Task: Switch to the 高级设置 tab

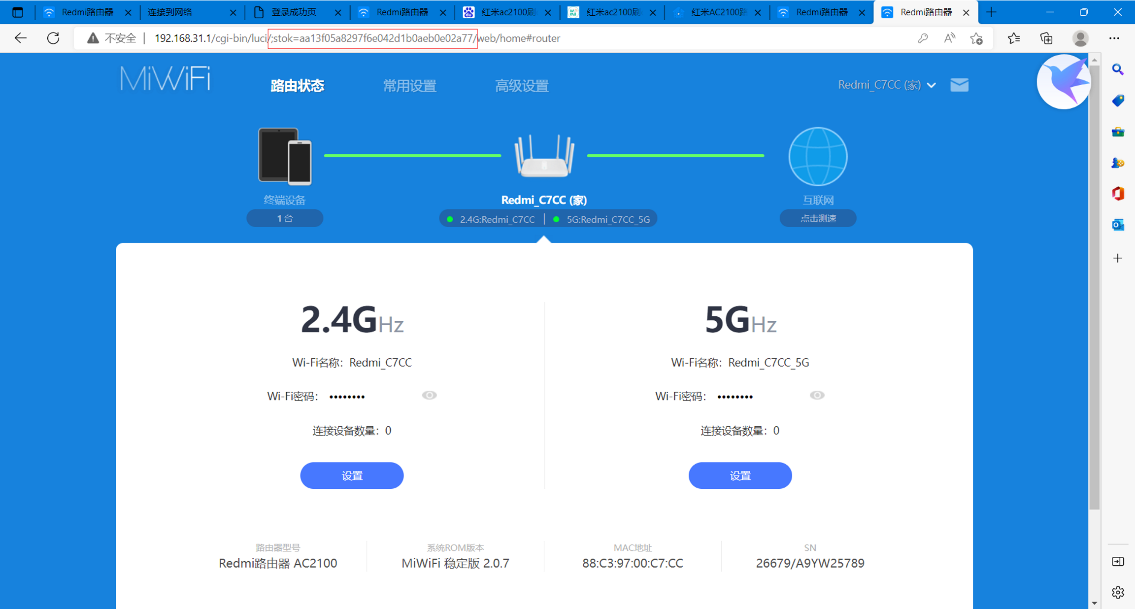Action: coord(522,86)
